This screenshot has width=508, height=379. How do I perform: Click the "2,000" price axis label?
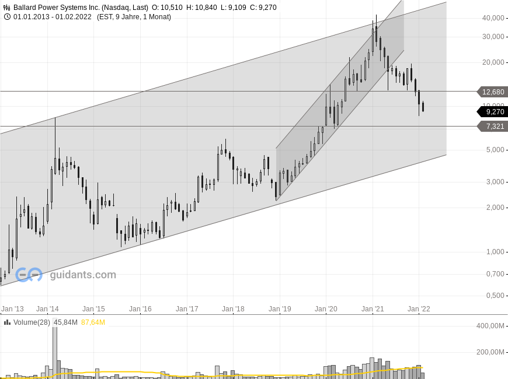click(x=495, y=208)
